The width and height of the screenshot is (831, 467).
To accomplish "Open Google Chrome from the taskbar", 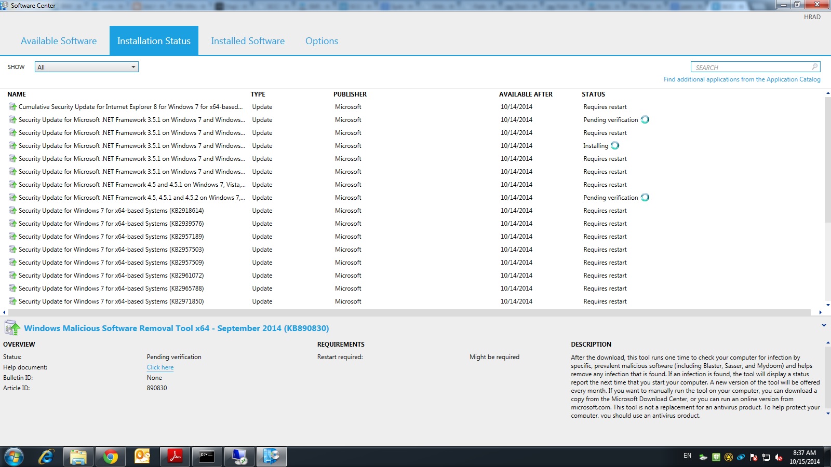I will (110, 457).
